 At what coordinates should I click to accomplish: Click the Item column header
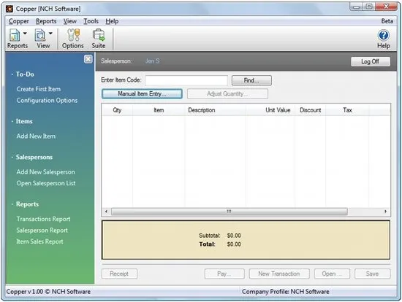coord(159,110)
